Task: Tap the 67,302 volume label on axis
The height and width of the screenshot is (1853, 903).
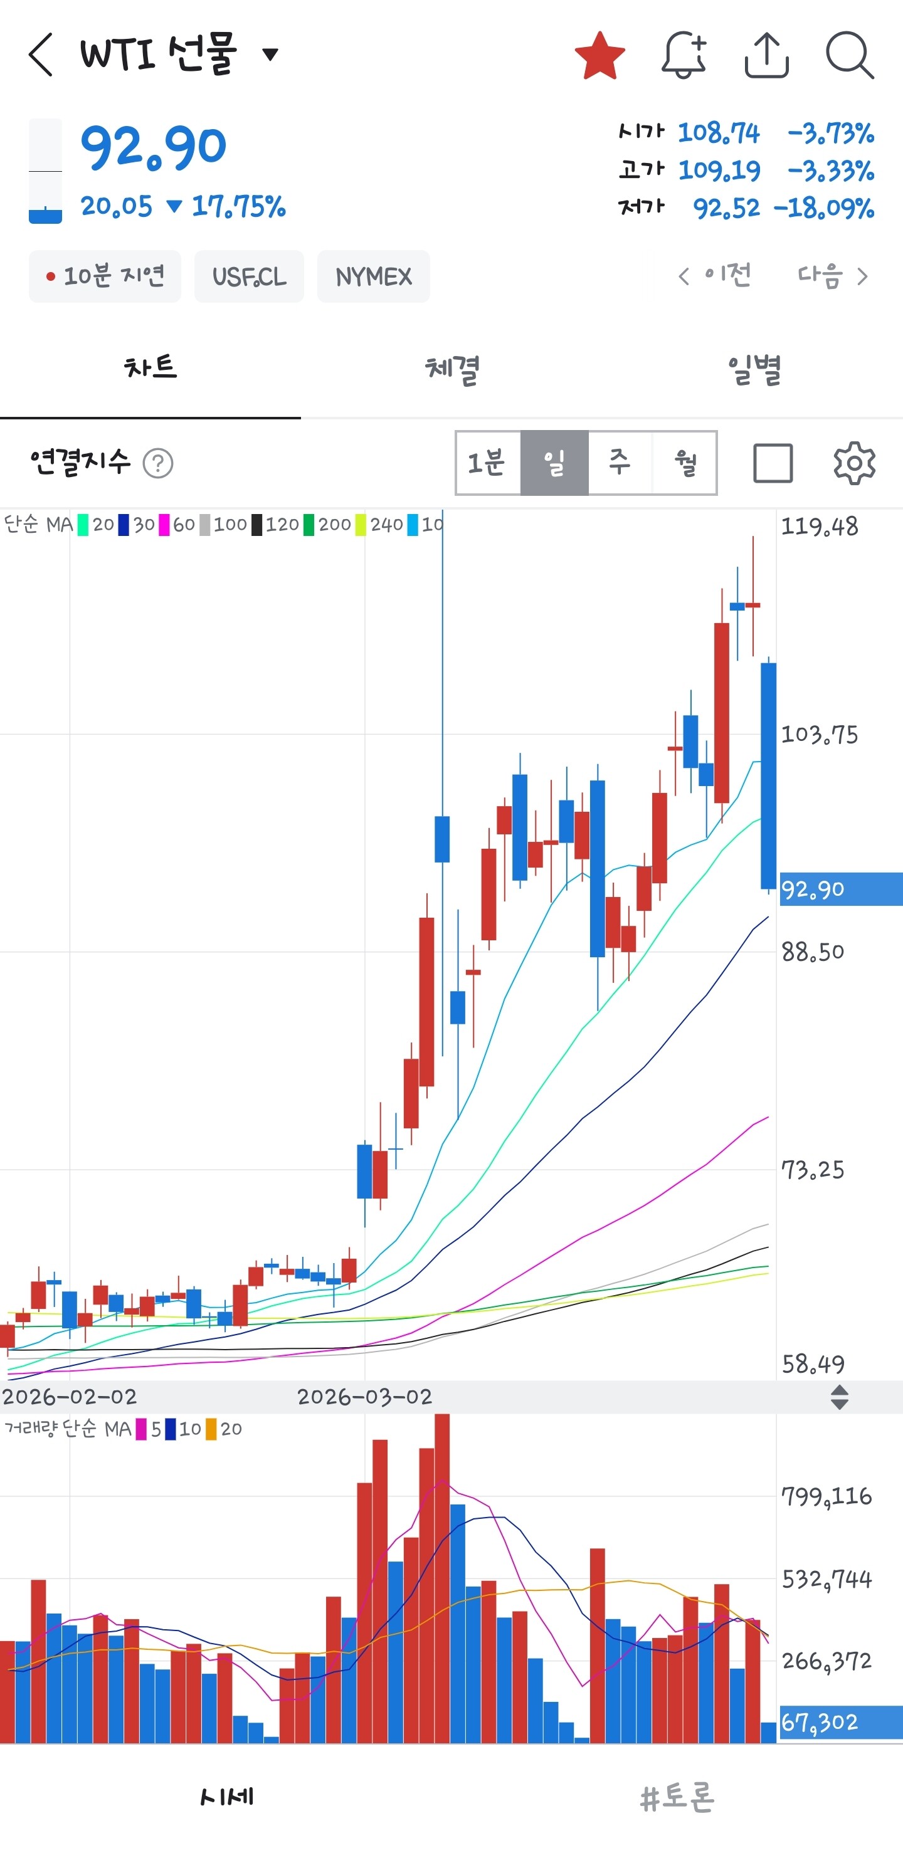Action: [x=840, y=1722]
